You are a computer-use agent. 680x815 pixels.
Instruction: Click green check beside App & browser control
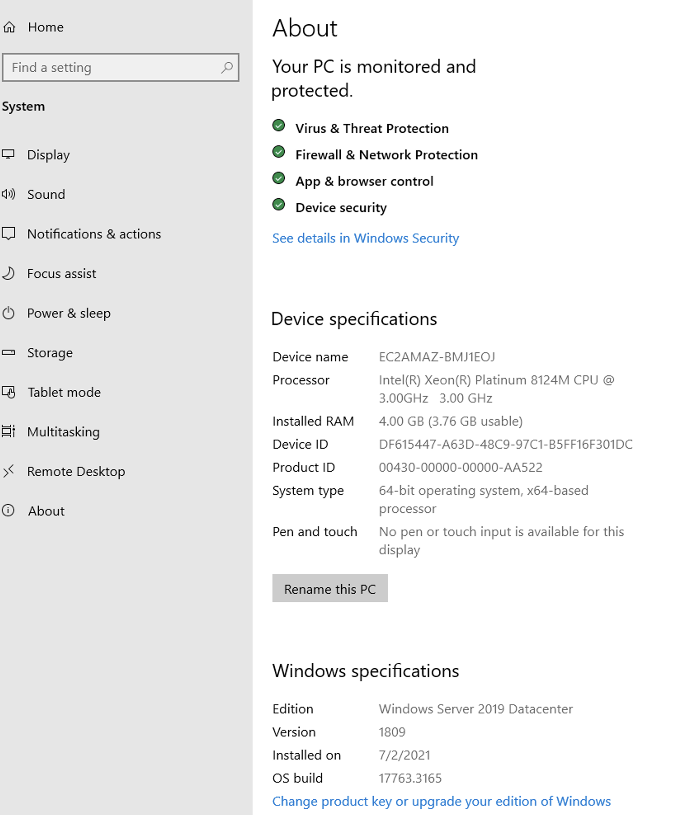click(x=279, y=178)
